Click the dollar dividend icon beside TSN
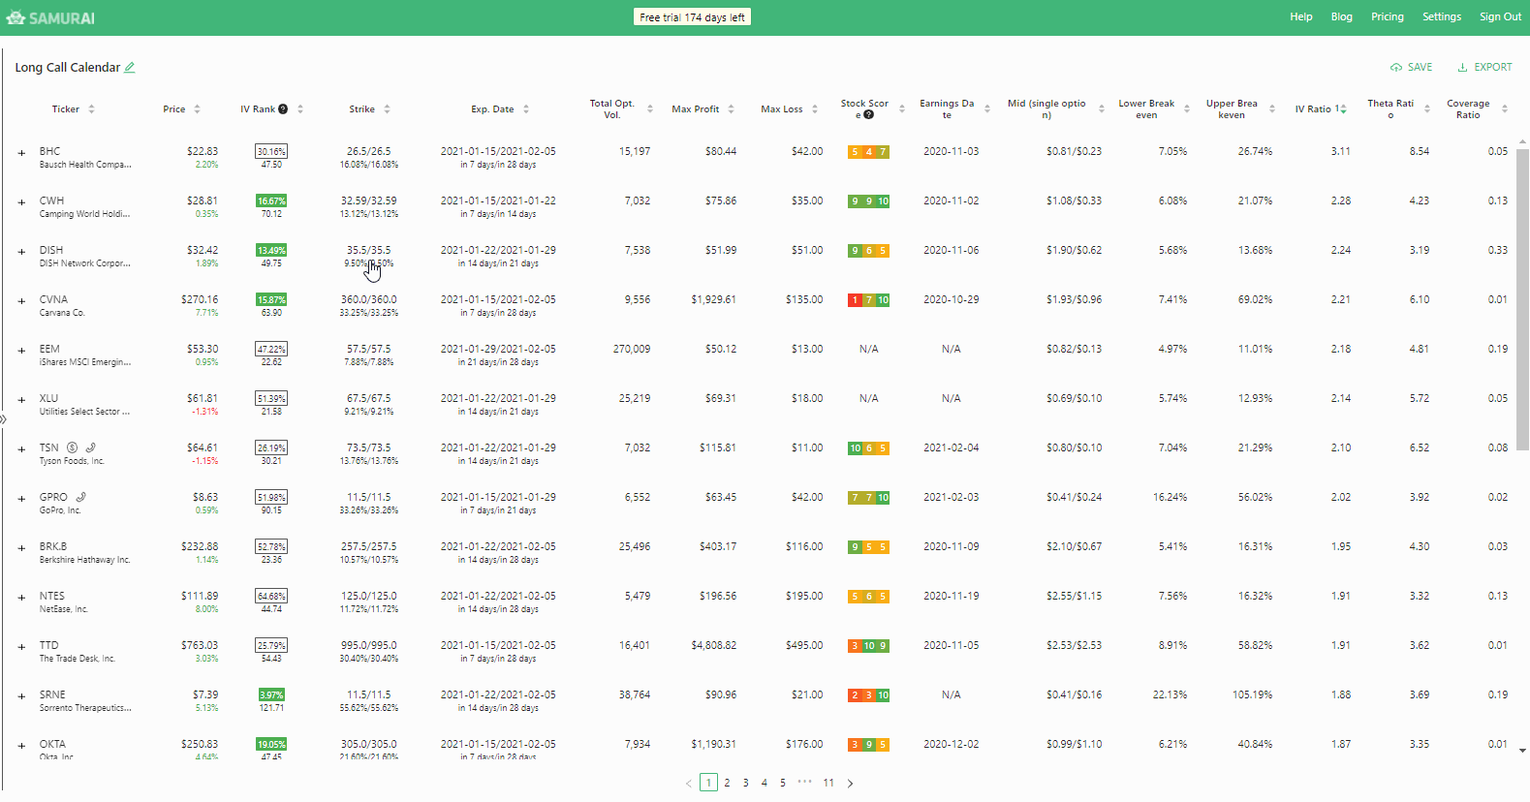The width and height of the screenshot is (1530, 802). [x=72, y=447]
